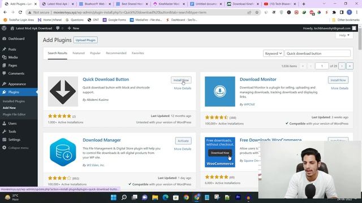Click the Upload Plugin button
This screenshot has height=203, width=362.
tap(85, 40)
